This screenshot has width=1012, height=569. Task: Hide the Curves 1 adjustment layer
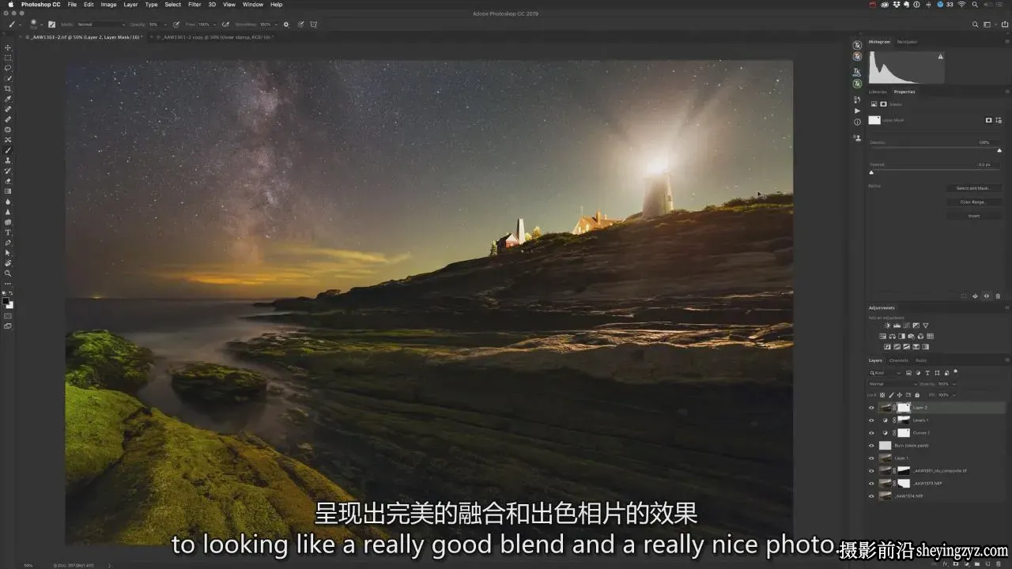871,433
